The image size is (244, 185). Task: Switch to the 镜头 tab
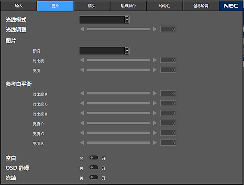click(92, 6)
